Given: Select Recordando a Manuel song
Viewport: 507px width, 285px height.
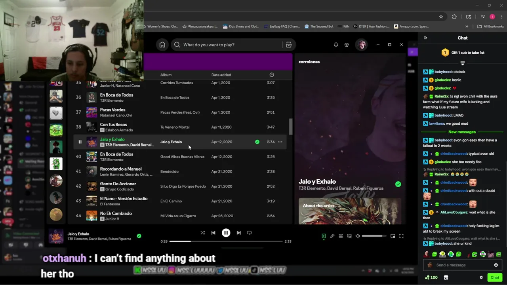Looking at the screenshot, I should click(121, 169).
